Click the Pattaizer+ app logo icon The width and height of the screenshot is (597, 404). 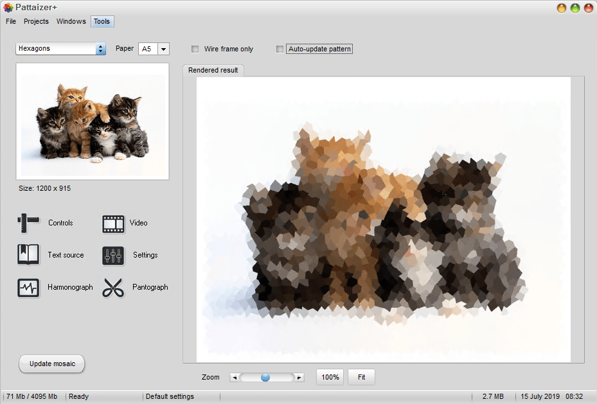point(7,8)
